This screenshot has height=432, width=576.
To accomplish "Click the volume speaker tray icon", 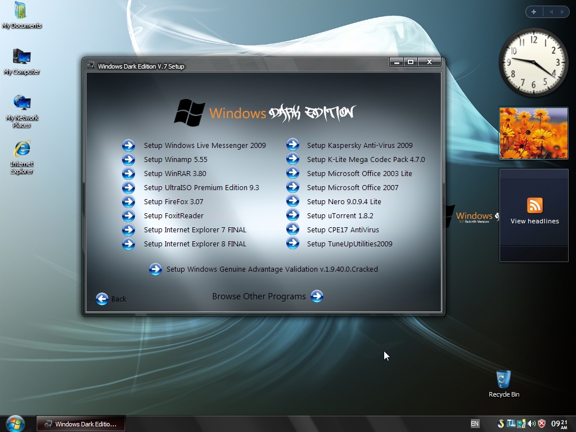I will 531,424.
